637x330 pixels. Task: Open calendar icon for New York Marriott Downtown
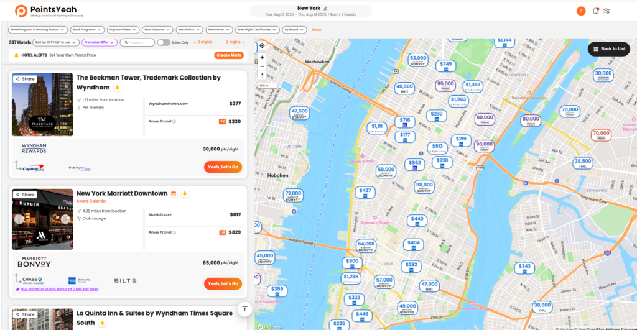(x=174, y=194)
